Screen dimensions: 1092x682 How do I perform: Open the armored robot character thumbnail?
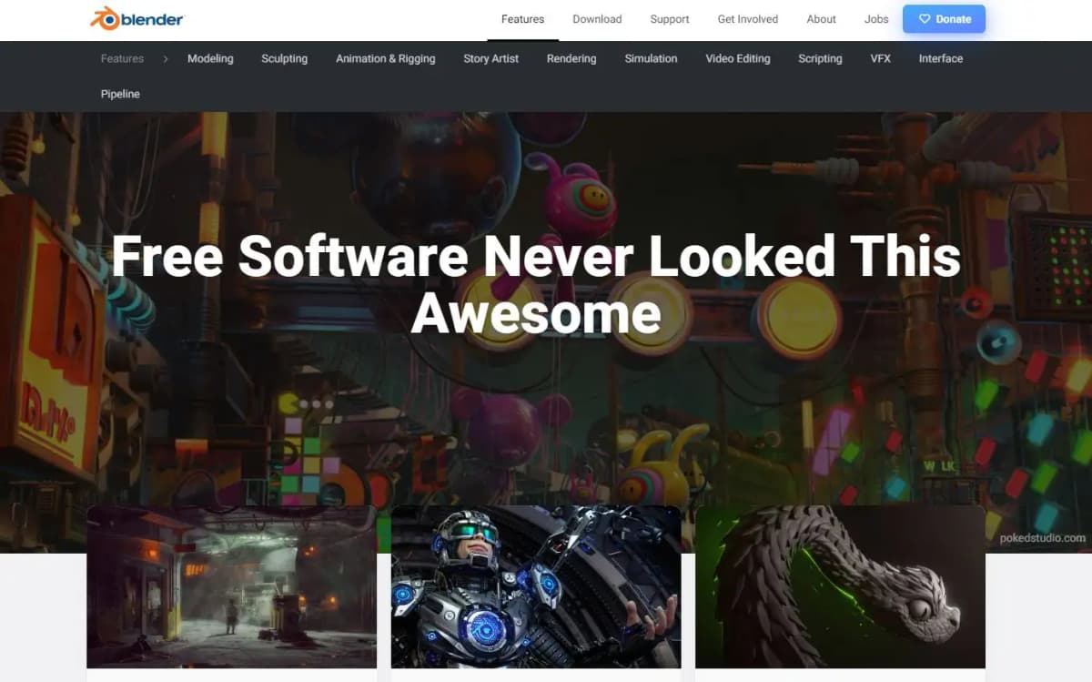click(x=536, y=587)
